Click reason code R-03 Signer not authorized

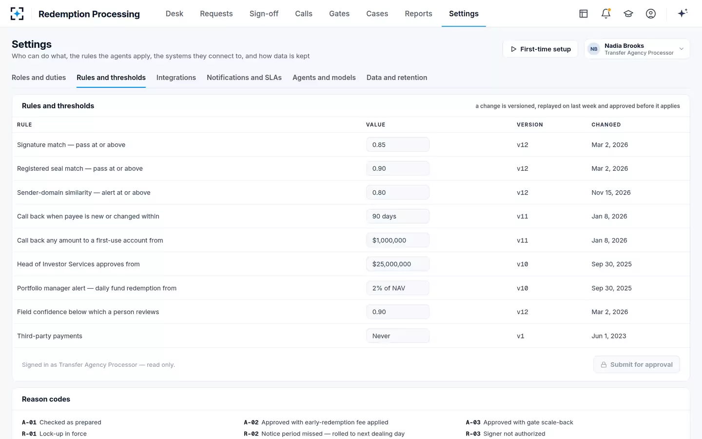[x=506, y=434]
